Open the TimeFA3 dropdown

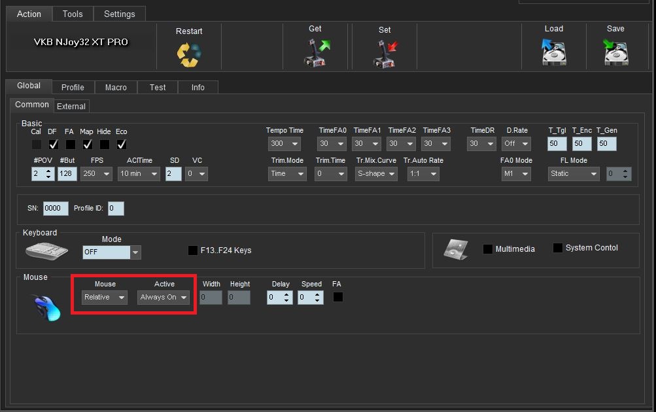436,143
